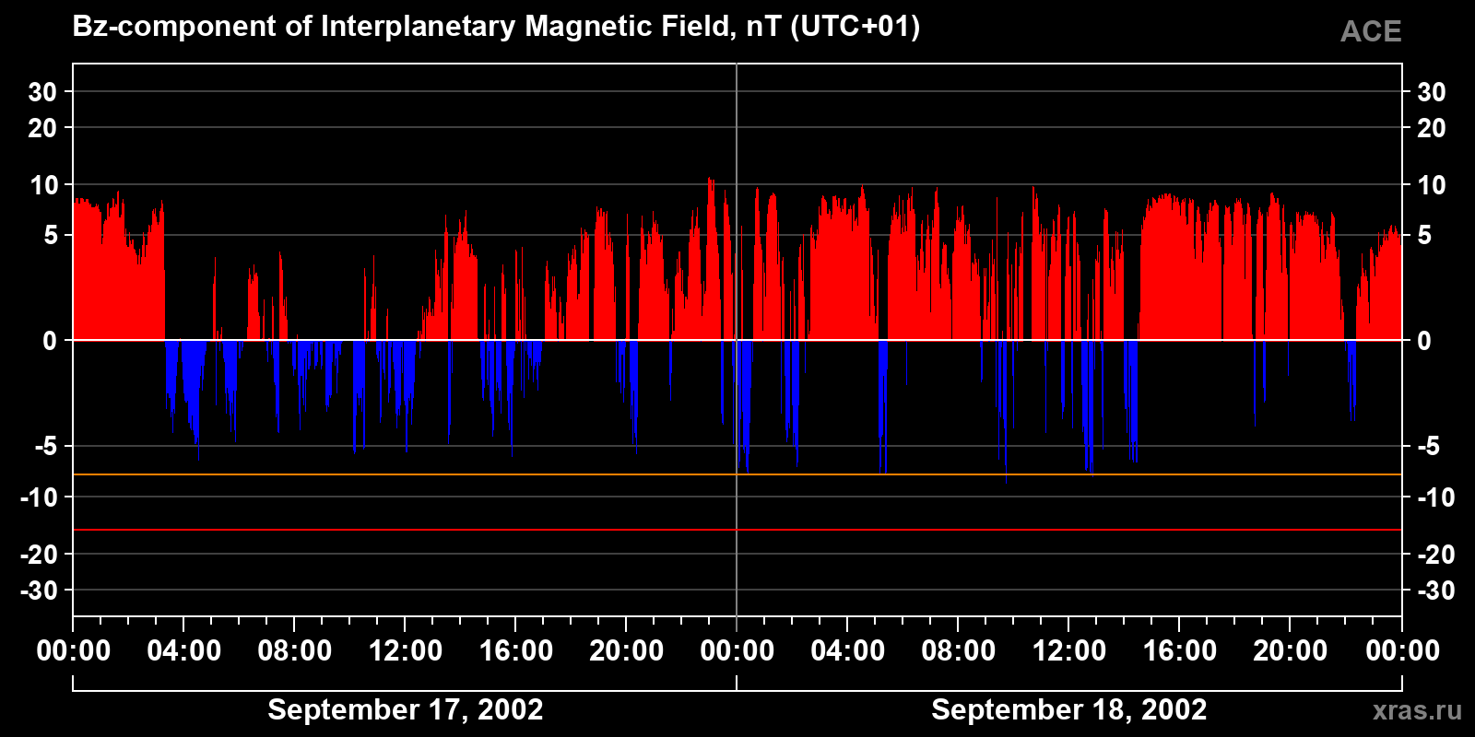
Task: Select the "10" label on the right axis
Action: (1431, 185)
